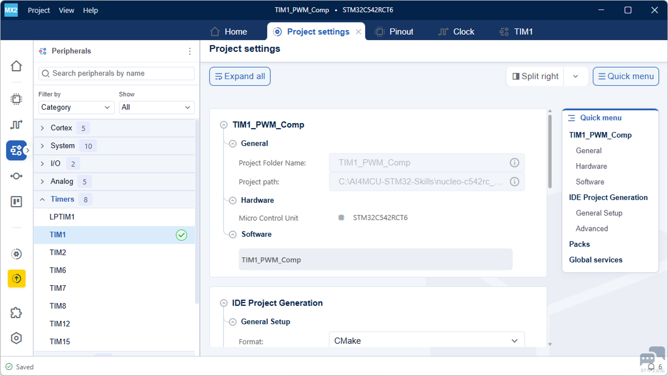668x376 pixels.
Task: Click the Quick menu button
Action: [x=626, y=76]
